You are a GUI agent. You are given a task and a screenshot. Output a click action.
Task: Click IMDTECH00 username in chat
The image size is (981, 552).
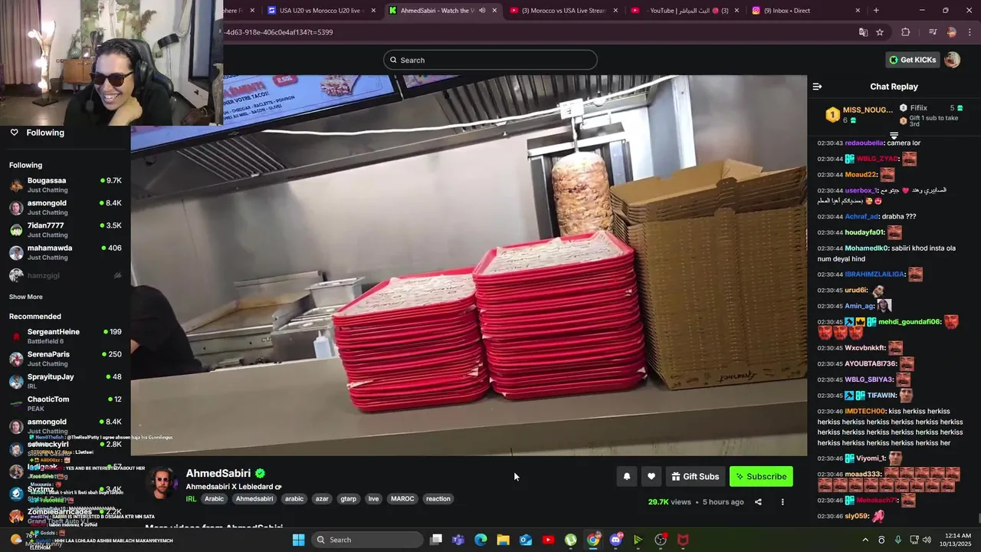(x=865, y=412)
